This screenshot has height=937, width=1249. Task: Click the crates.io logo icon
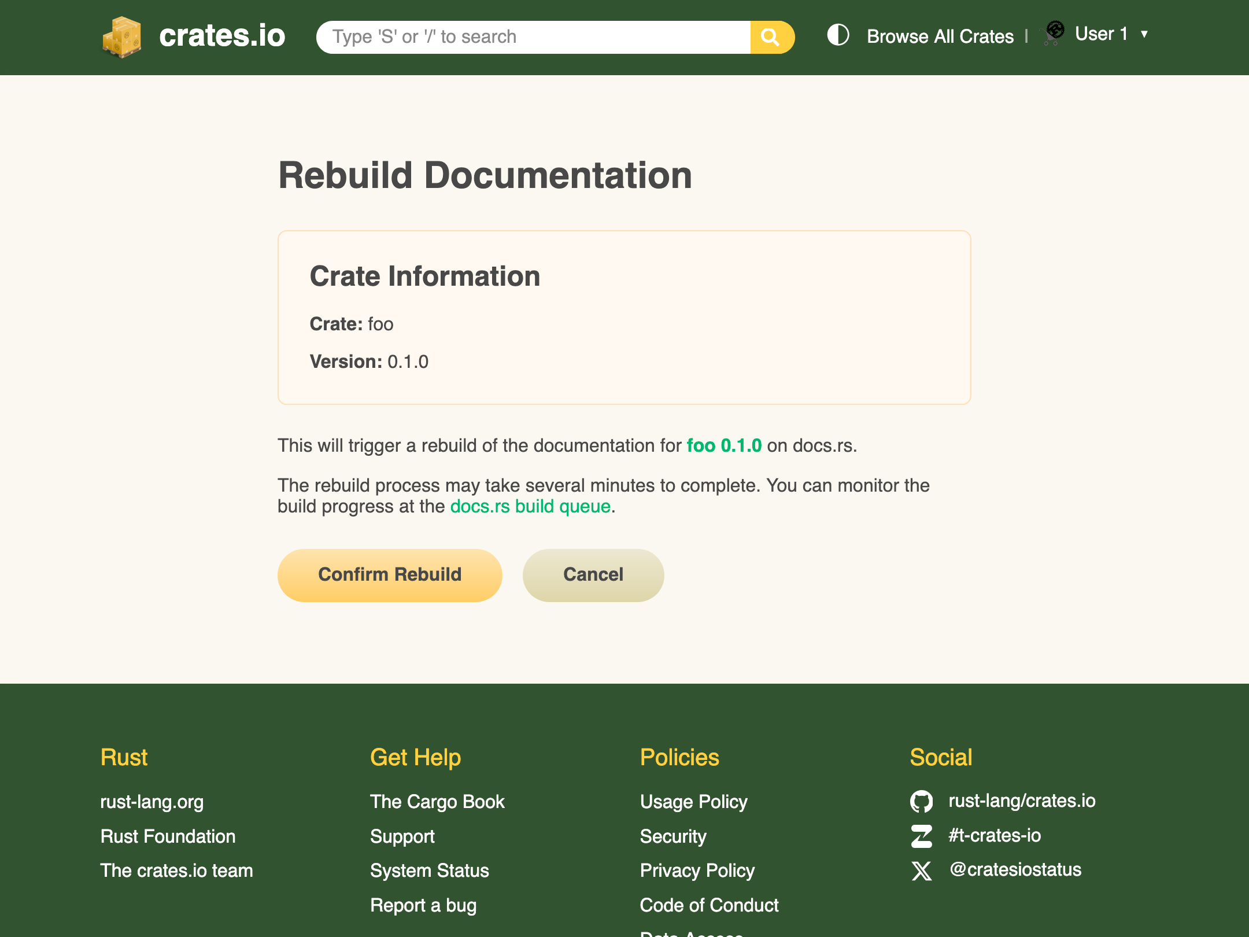(x=121, y=37)
